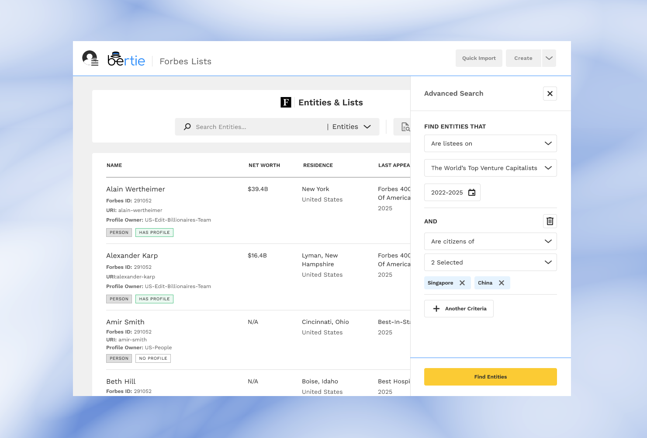This screenshot has height=438, width=647.
Task: Open the user profile menu icon
Action: tap(90, 58)
